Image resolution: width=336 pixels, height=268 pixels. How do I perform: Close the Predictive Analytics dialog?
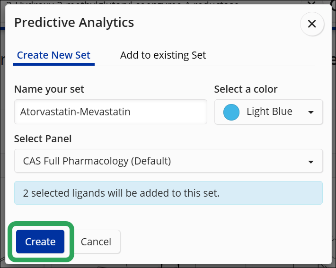[x=312, y=24]
